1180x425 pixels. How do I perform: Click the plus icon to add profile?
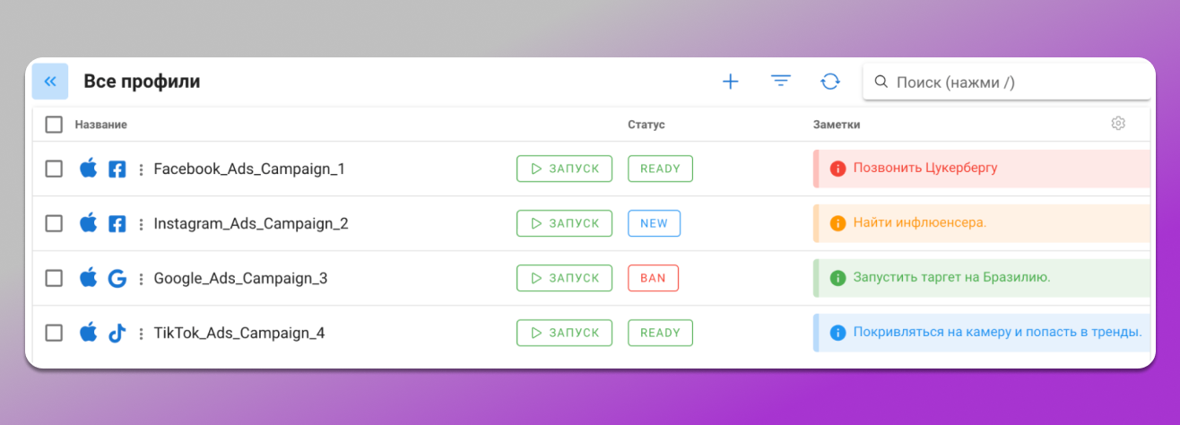[x=731, y=82]
